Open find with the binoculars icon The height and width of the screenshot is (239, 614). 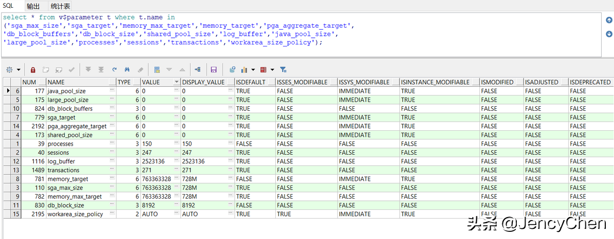(x=127, y=69)
